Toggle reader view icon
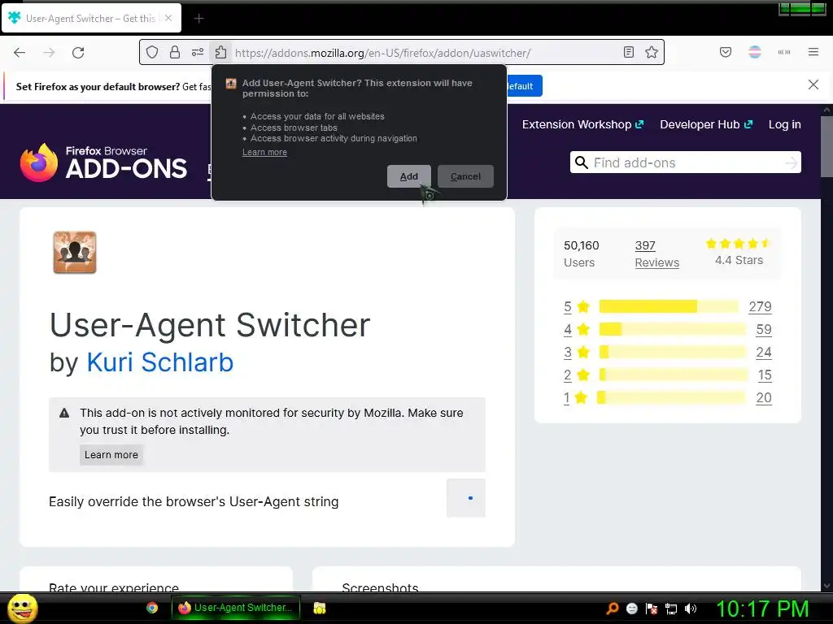Screen dimensions: 833x624 pyautogui.click(x=629, y=52)
